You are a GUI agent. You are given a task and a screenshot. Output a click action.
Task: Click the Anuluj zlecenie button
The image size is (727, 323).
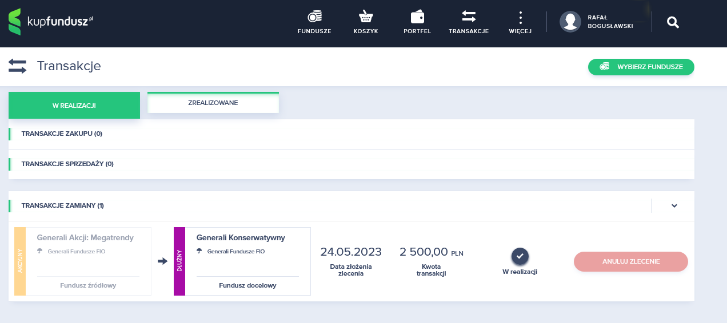[x=631, y=261]
